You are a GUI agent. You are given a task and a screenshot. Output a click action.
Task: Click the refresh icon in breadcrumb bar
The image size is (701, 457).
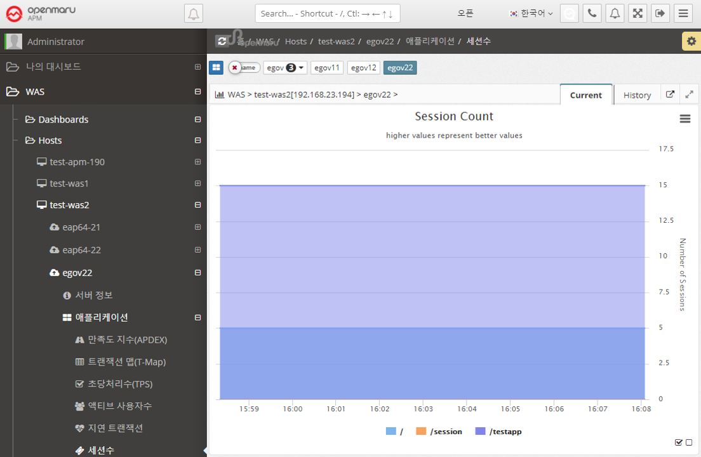(222, 41)
